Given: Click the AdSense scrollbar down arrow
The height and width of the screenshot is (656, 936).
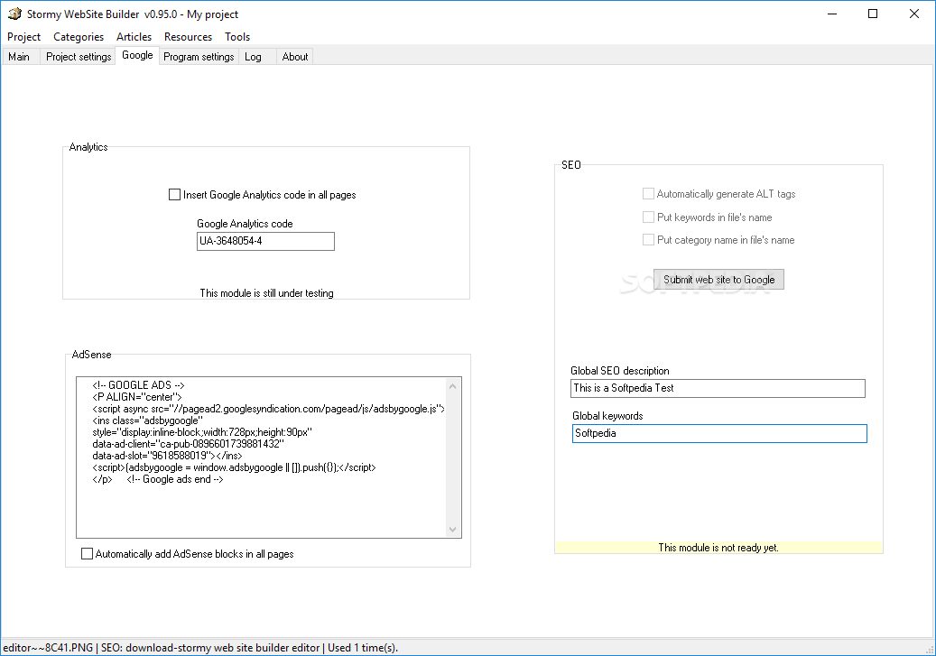Looking at the screenshot, I should tap(453, 530).
